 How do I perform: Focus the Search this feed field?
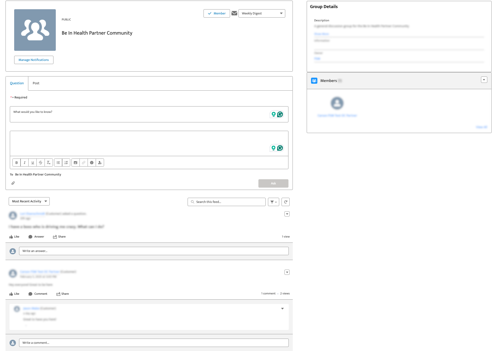(x=227, y=202)
